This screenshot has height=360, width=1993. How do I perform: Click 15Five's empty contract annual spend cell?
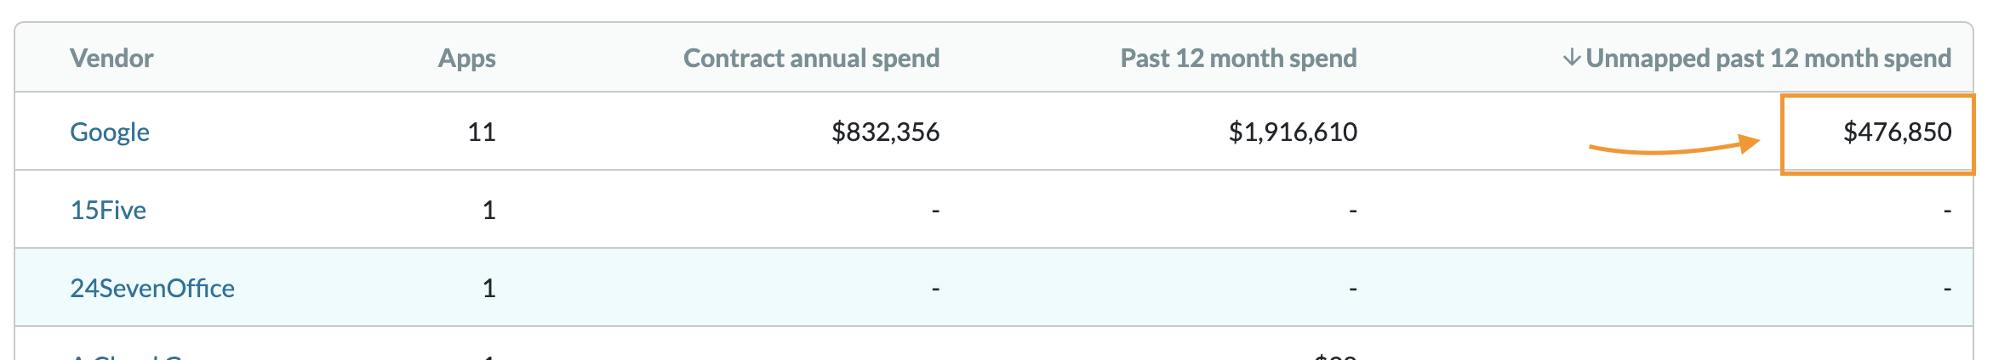click(935, 210)
